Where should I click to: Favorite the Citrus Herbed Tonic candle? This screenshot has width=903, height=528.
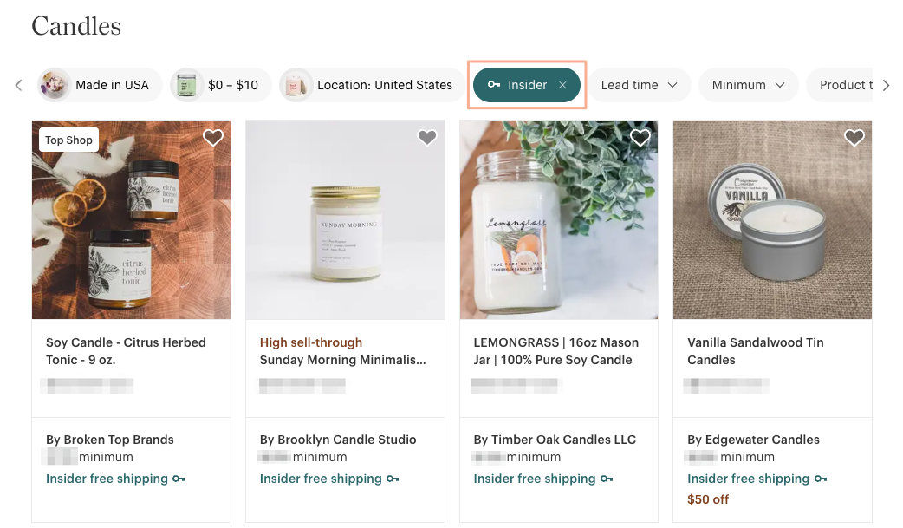click(213, 138)
